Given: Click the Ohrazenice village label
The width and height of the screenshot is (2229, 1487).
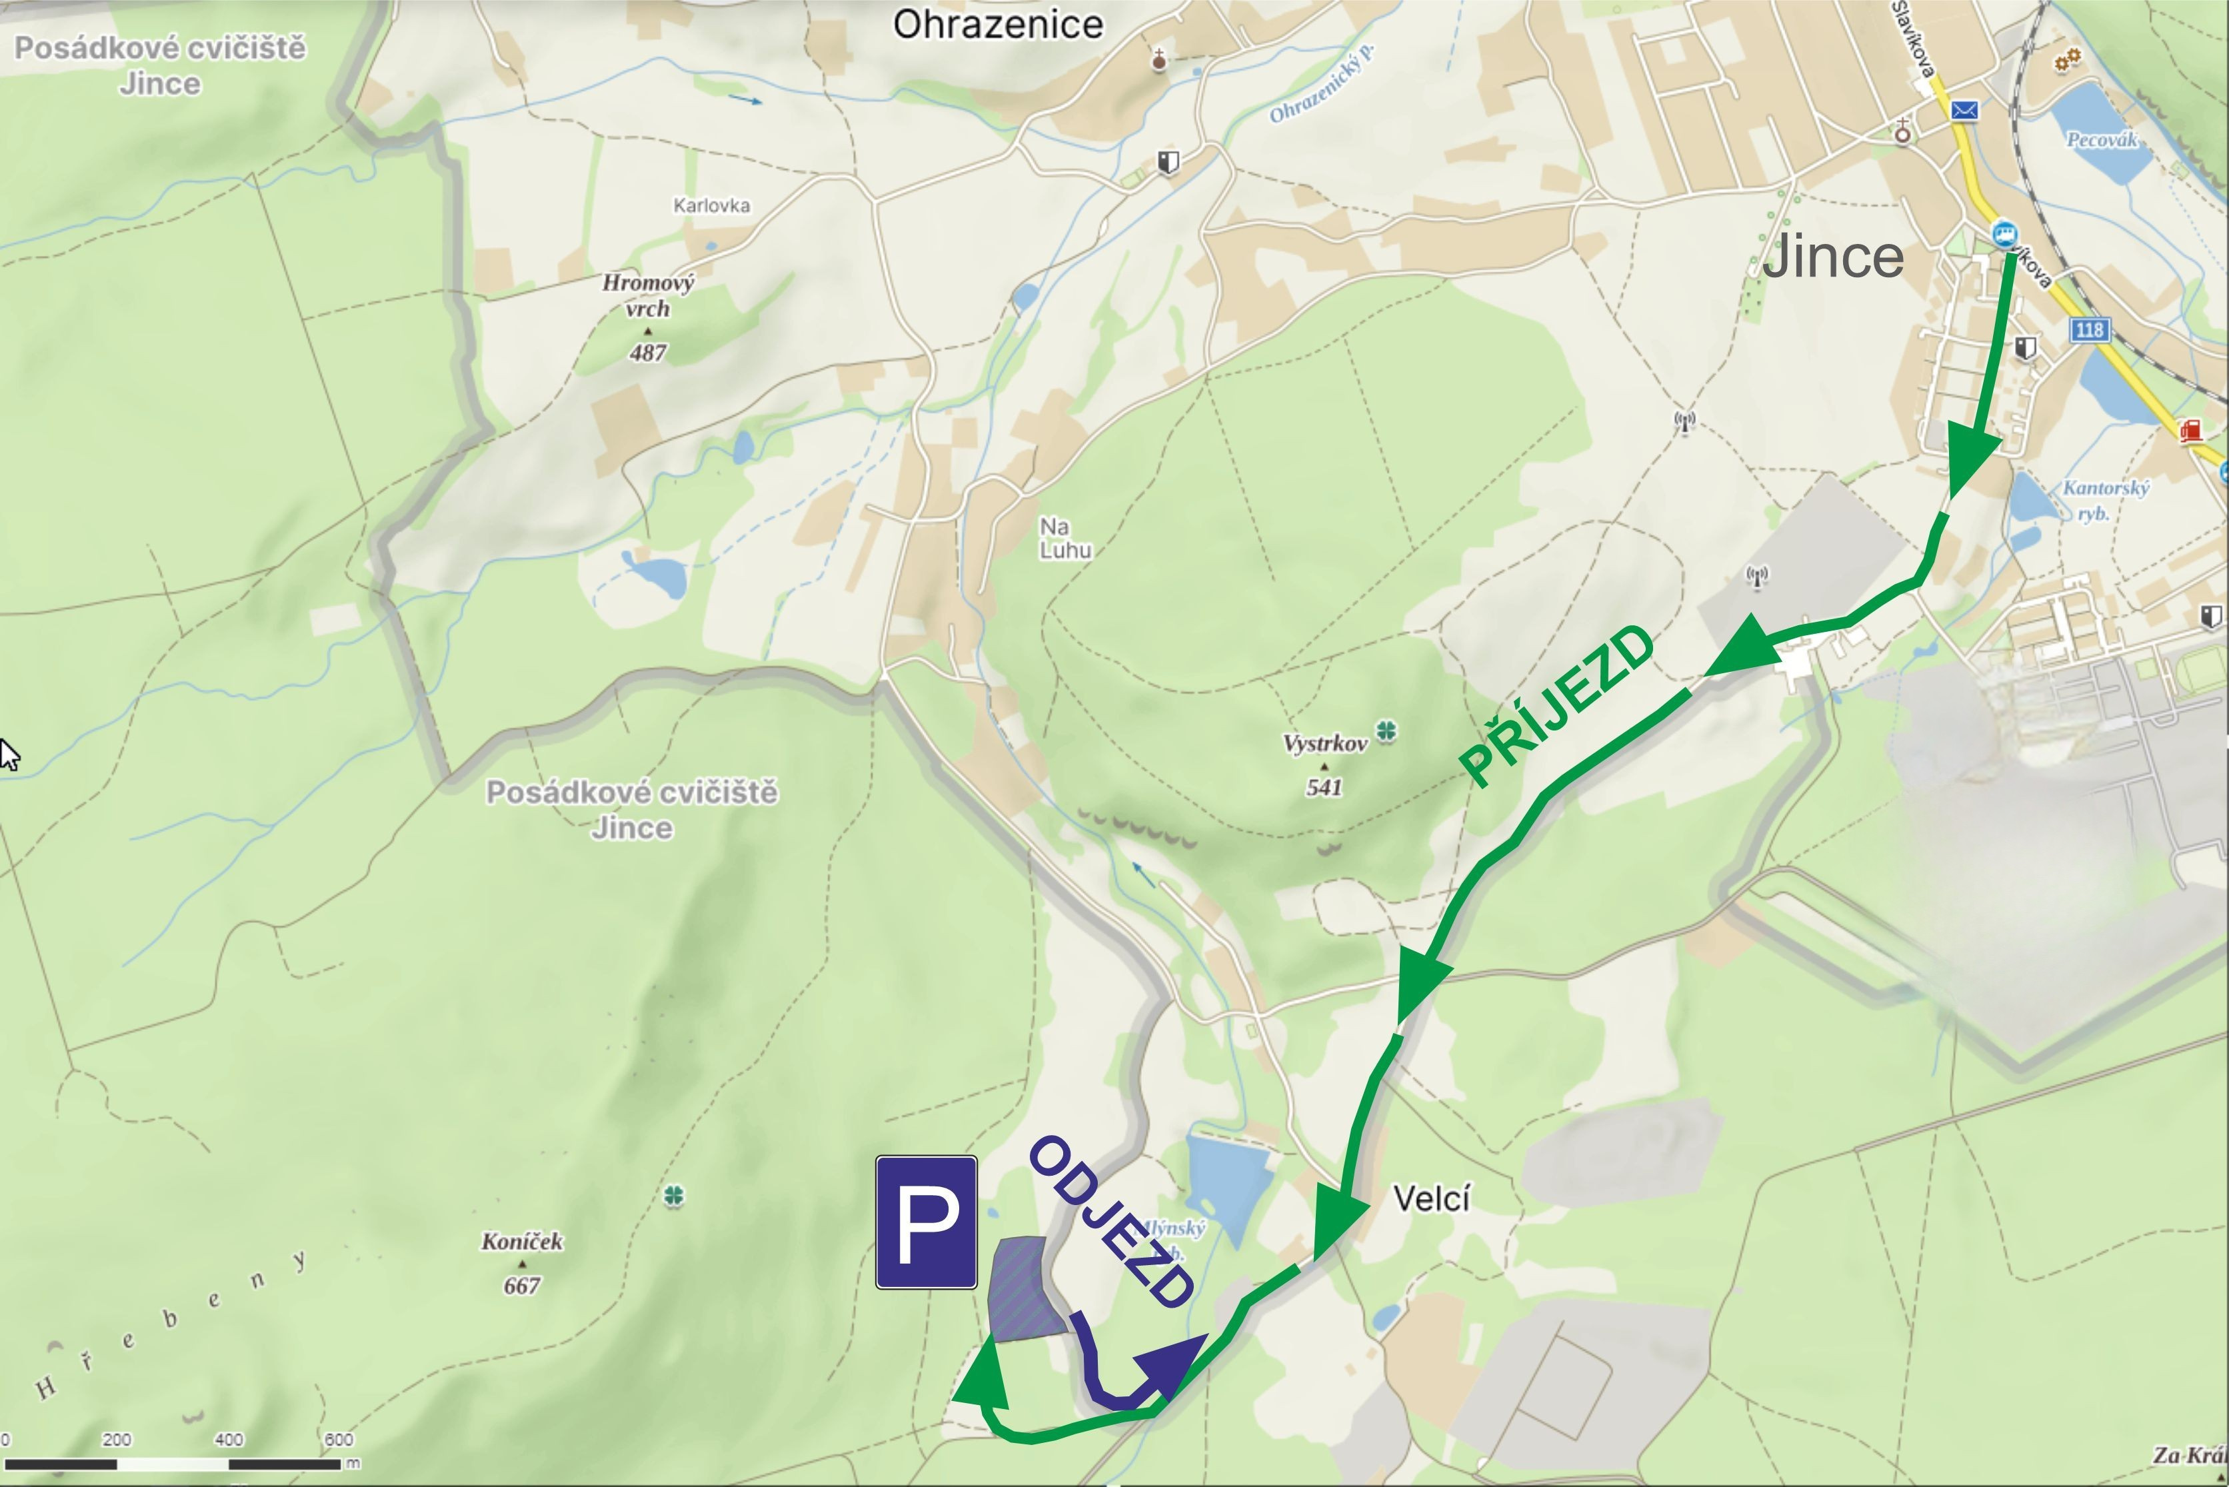Looking at the screenshot, I should (998, 25).
